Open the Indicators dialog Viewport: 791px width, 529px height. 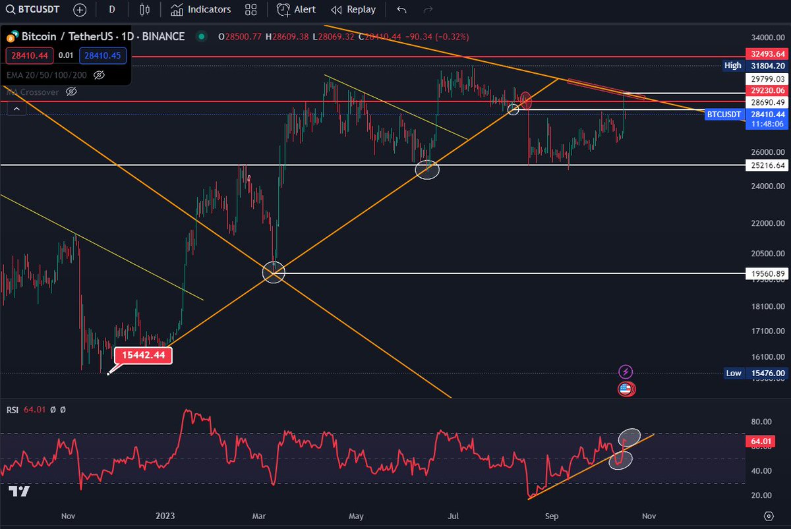200,10
